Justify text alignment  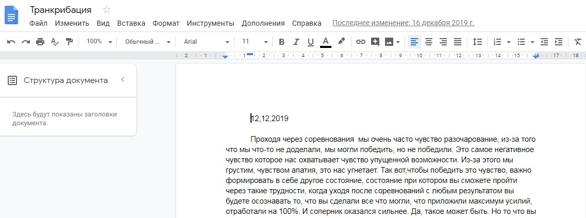click(458, 42)
